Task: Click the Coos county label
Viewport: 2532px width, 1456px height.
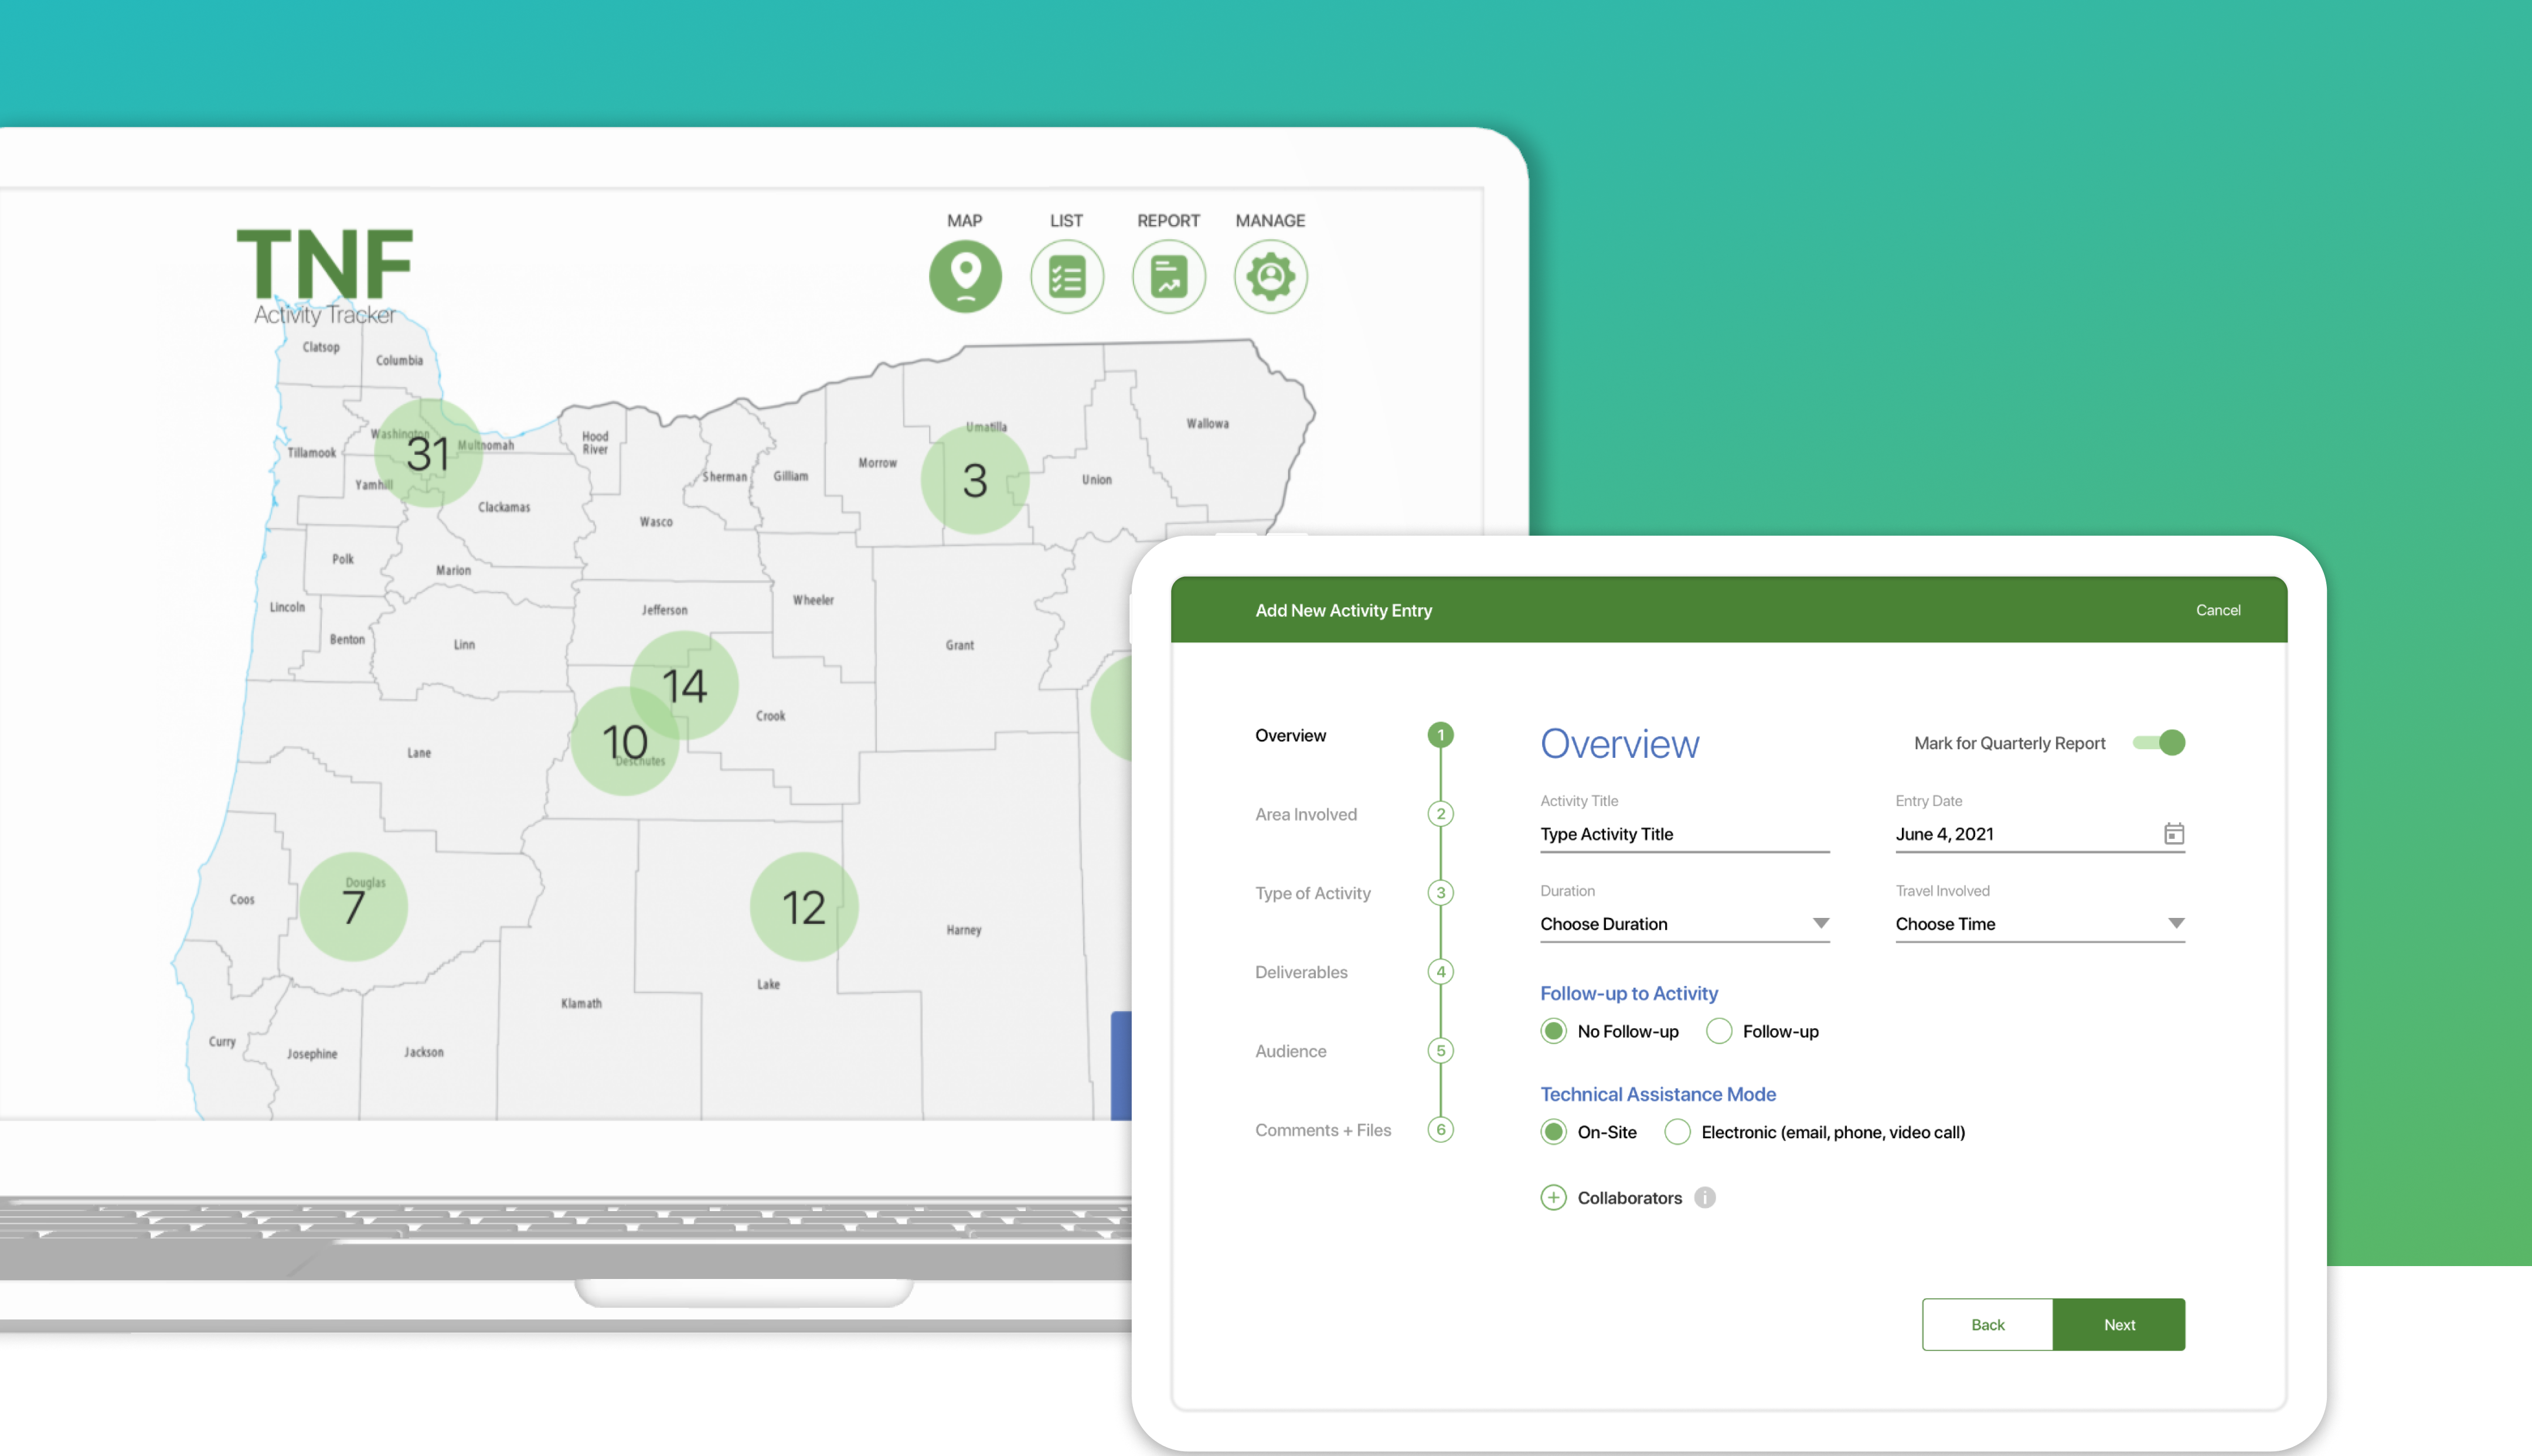Action: 242,899
